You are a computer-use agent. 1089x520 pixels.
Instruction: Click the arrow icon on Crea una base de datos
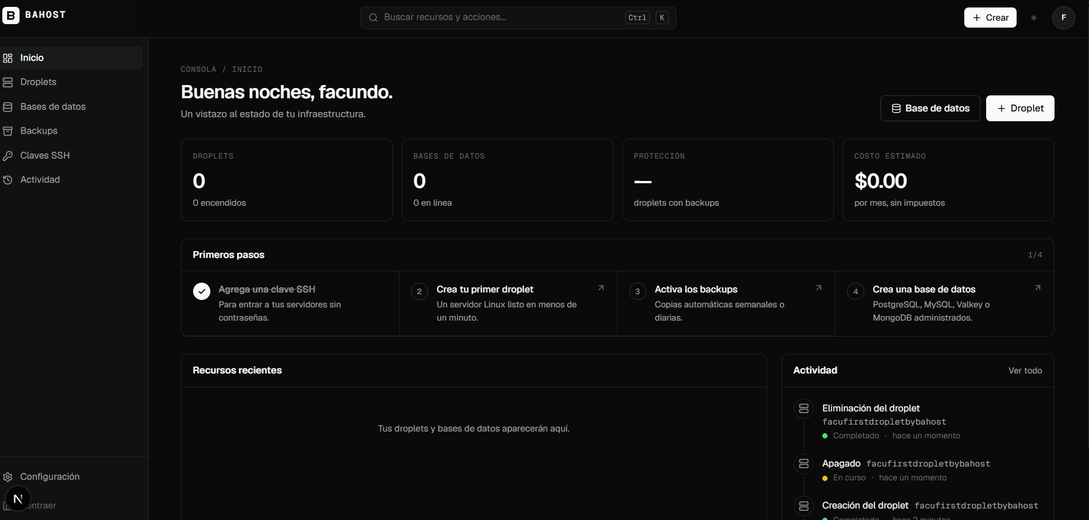[1037, 288]
